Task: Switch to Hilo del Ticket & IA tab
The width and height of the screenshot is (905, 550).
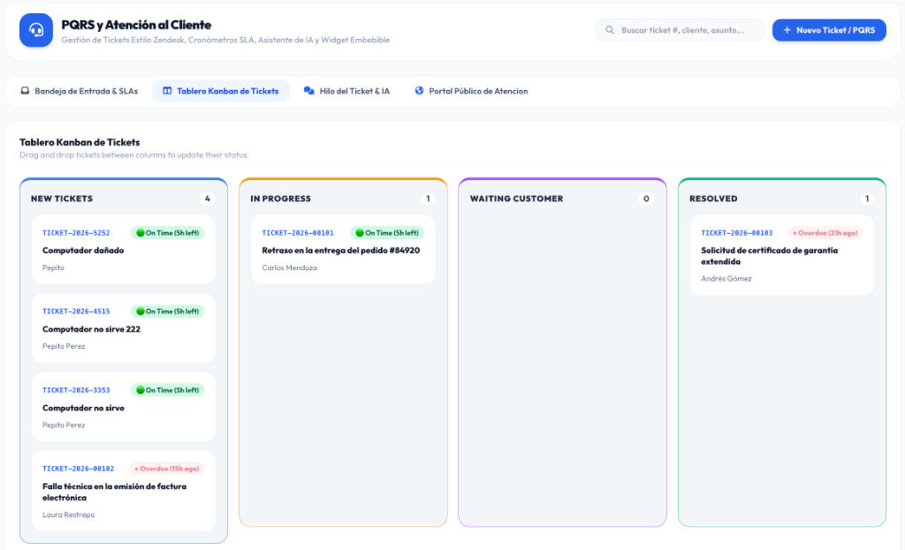Action: 346,91
